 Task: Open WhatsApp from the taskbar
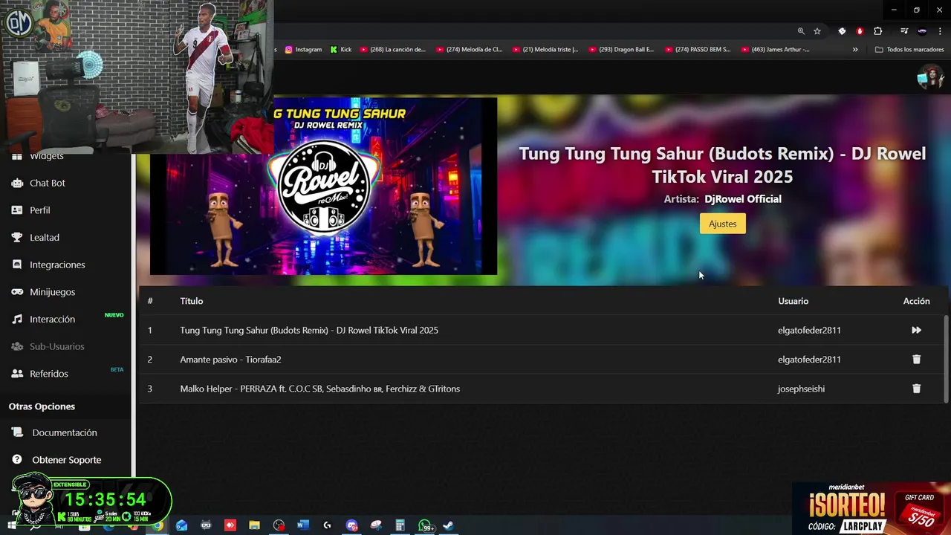[x=425, y=525]
